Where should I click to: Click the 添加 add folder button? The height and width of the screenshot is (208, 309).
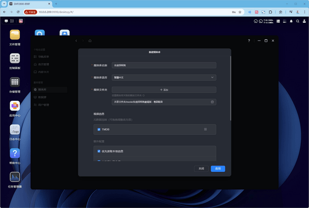[164, 90]
